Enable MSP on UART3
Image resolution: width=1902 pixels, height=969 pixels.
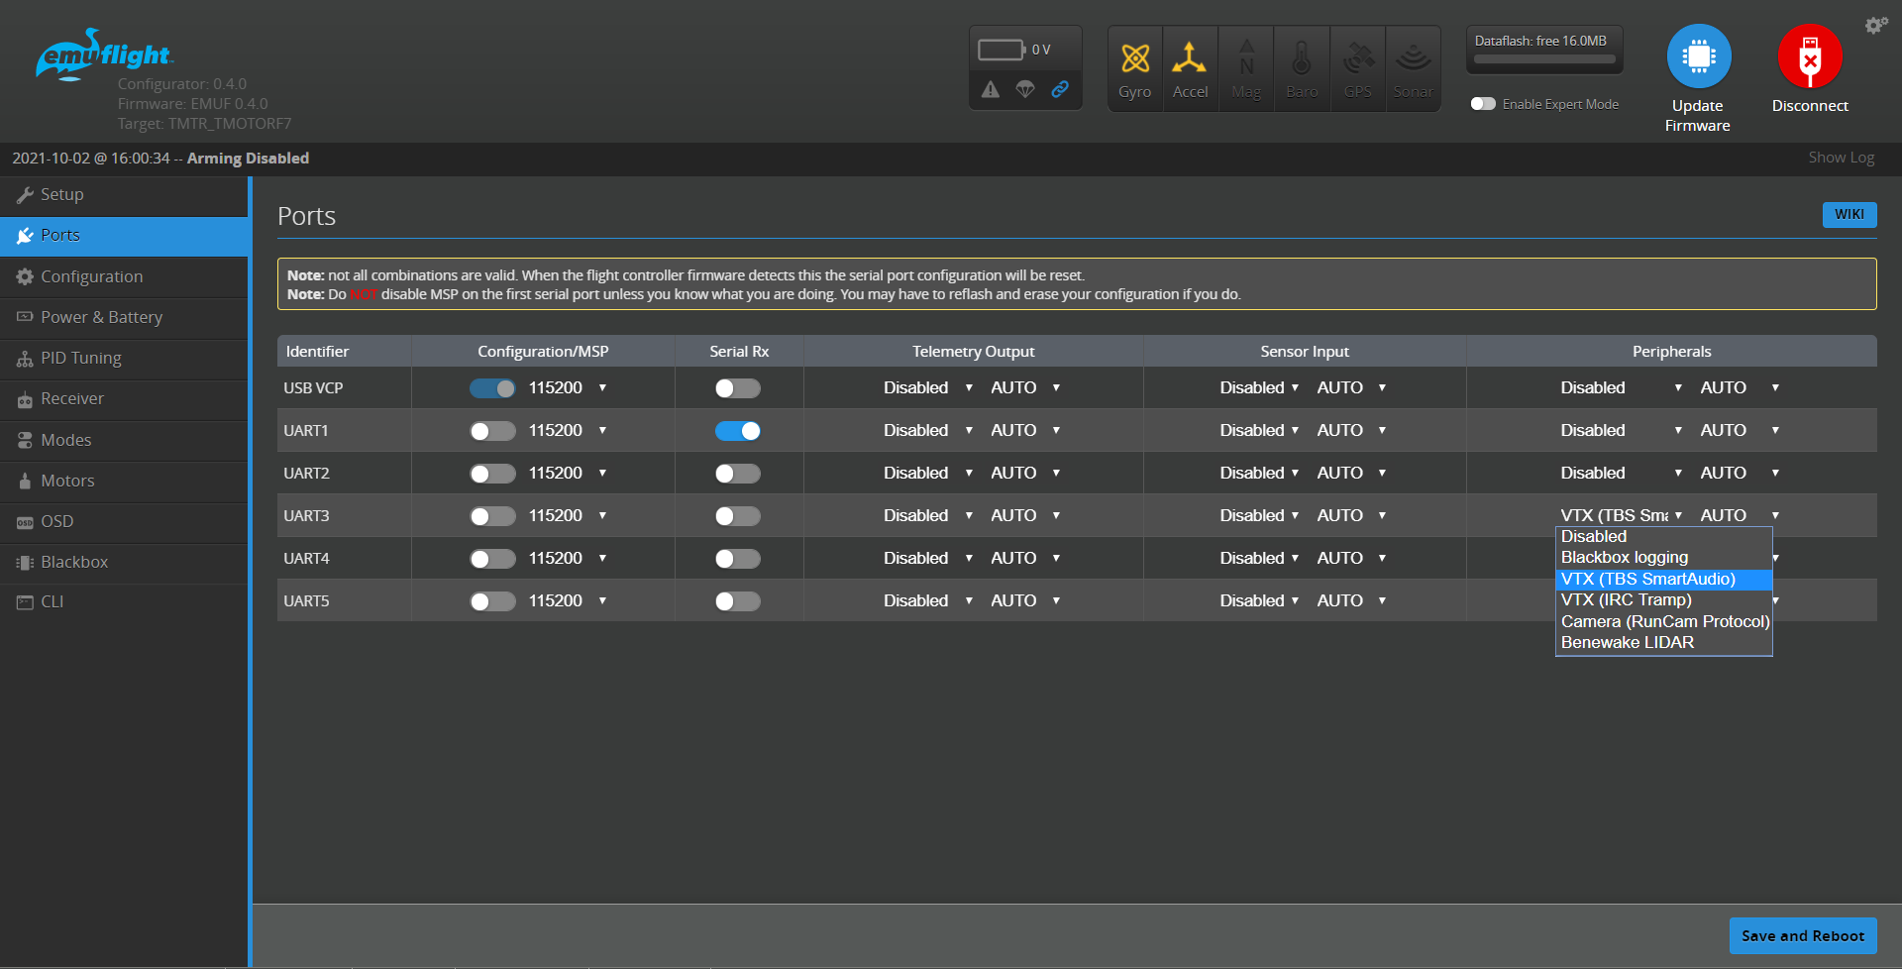(x=492, y=516)
